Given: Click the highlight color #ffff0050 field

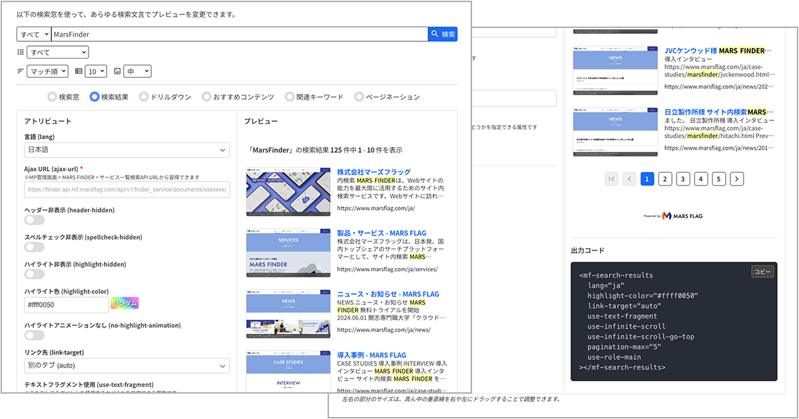Looking at the screenshot, I should [66, 305].
